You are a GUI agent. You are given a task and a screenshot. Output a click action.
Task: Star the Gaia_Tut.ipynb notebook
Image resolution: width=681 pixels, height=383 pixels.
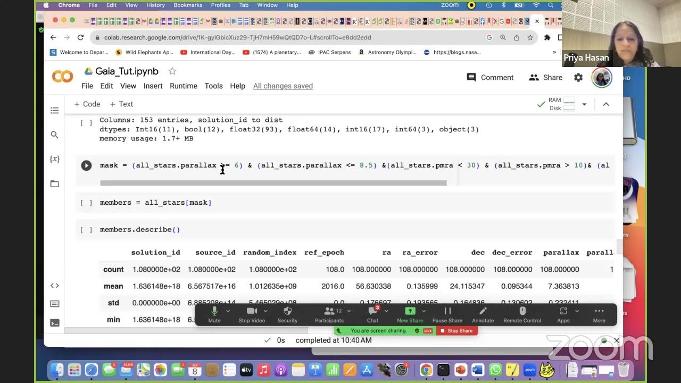point(172,71)
